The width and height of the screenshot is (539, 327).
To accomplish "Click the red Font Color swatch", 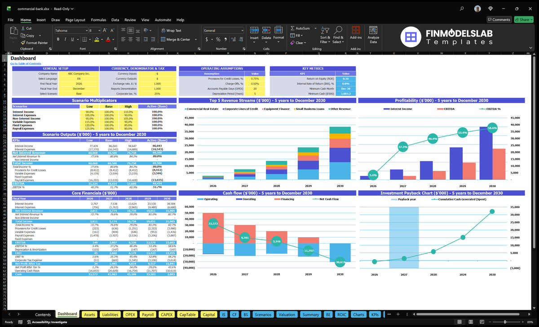I will 108,39.
